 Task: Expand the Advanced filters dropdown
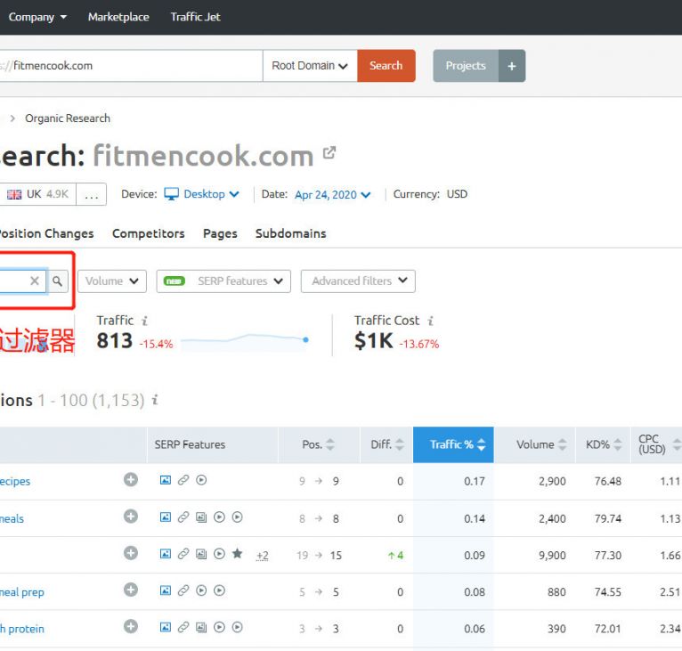pos(358,281)
